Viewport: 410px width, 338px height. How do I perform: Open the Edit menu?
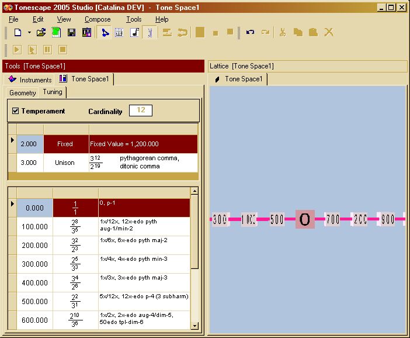(x=38, y=19)
